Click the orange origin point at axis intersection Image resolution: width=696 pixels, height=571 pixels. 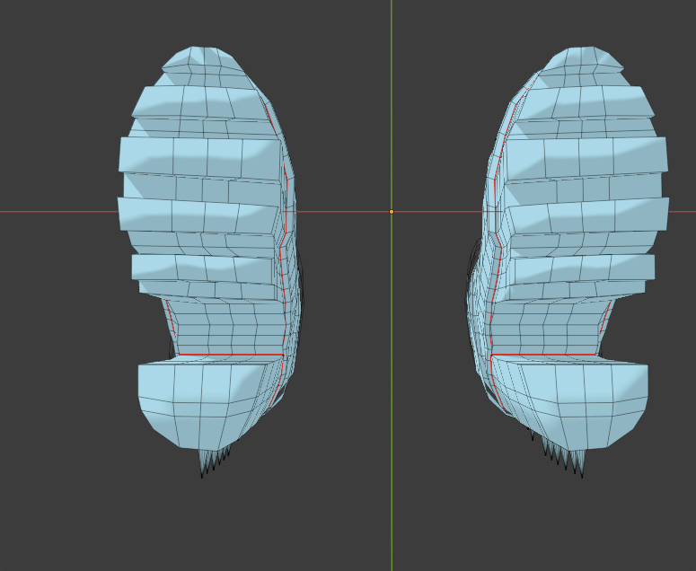pyautogui.click(x=392, y=212)
